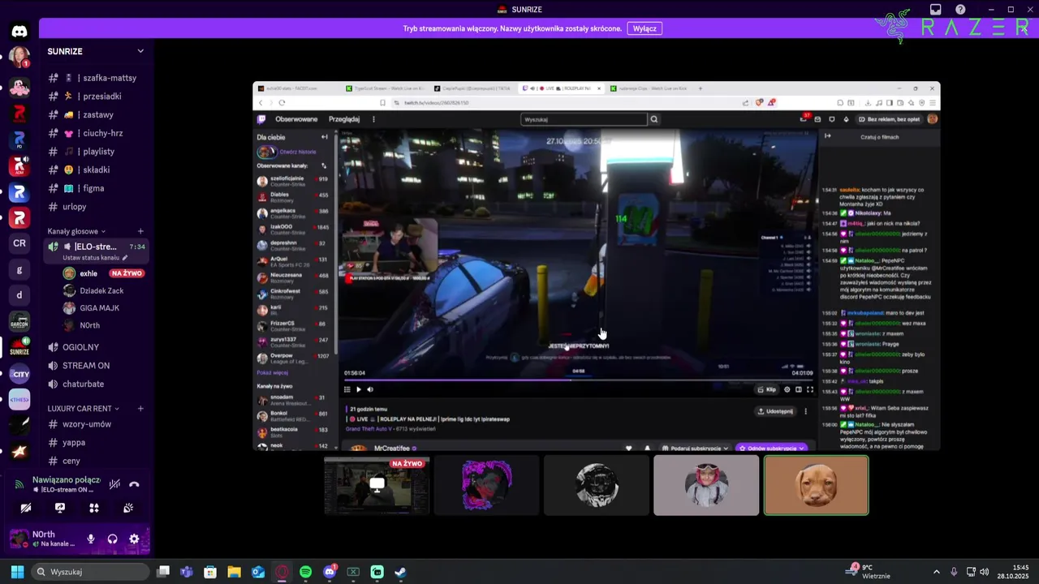Open Microsoft Teams from the taskbar
Screen dimensions: 1039x584
pyautogui.click(x=187, y=572)
